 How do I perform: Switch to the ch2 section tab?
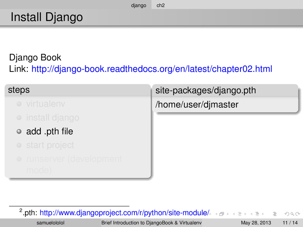(161, 5)
